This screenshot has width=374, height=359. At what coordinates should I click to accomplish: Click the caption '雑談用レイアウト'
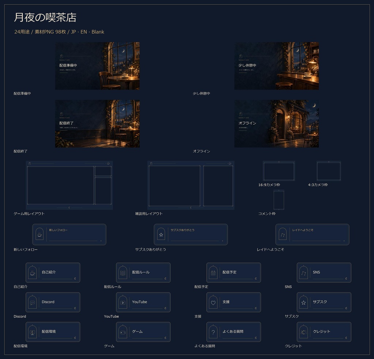149,214
